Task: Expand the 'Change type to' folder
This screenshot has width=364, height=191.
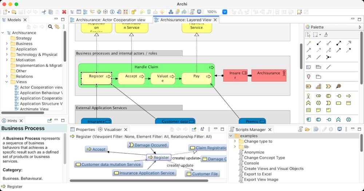Action: (x=235, y=141)
